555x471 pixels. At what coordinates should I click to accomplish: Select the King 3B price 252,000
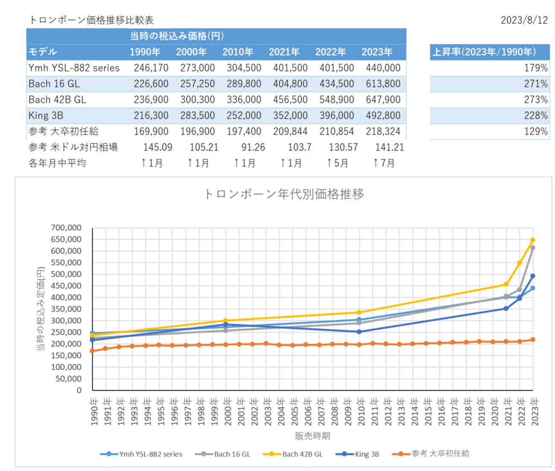tap(244, 115)
